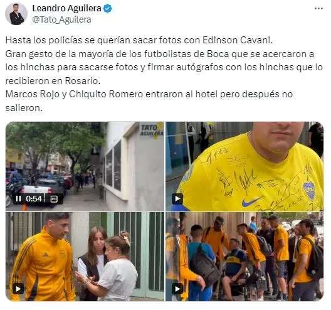Image resolution: width=331 pixels, height=310 pixels.
Task: Open the @Tato_Aguilera handle link
Action: (61, 19)
